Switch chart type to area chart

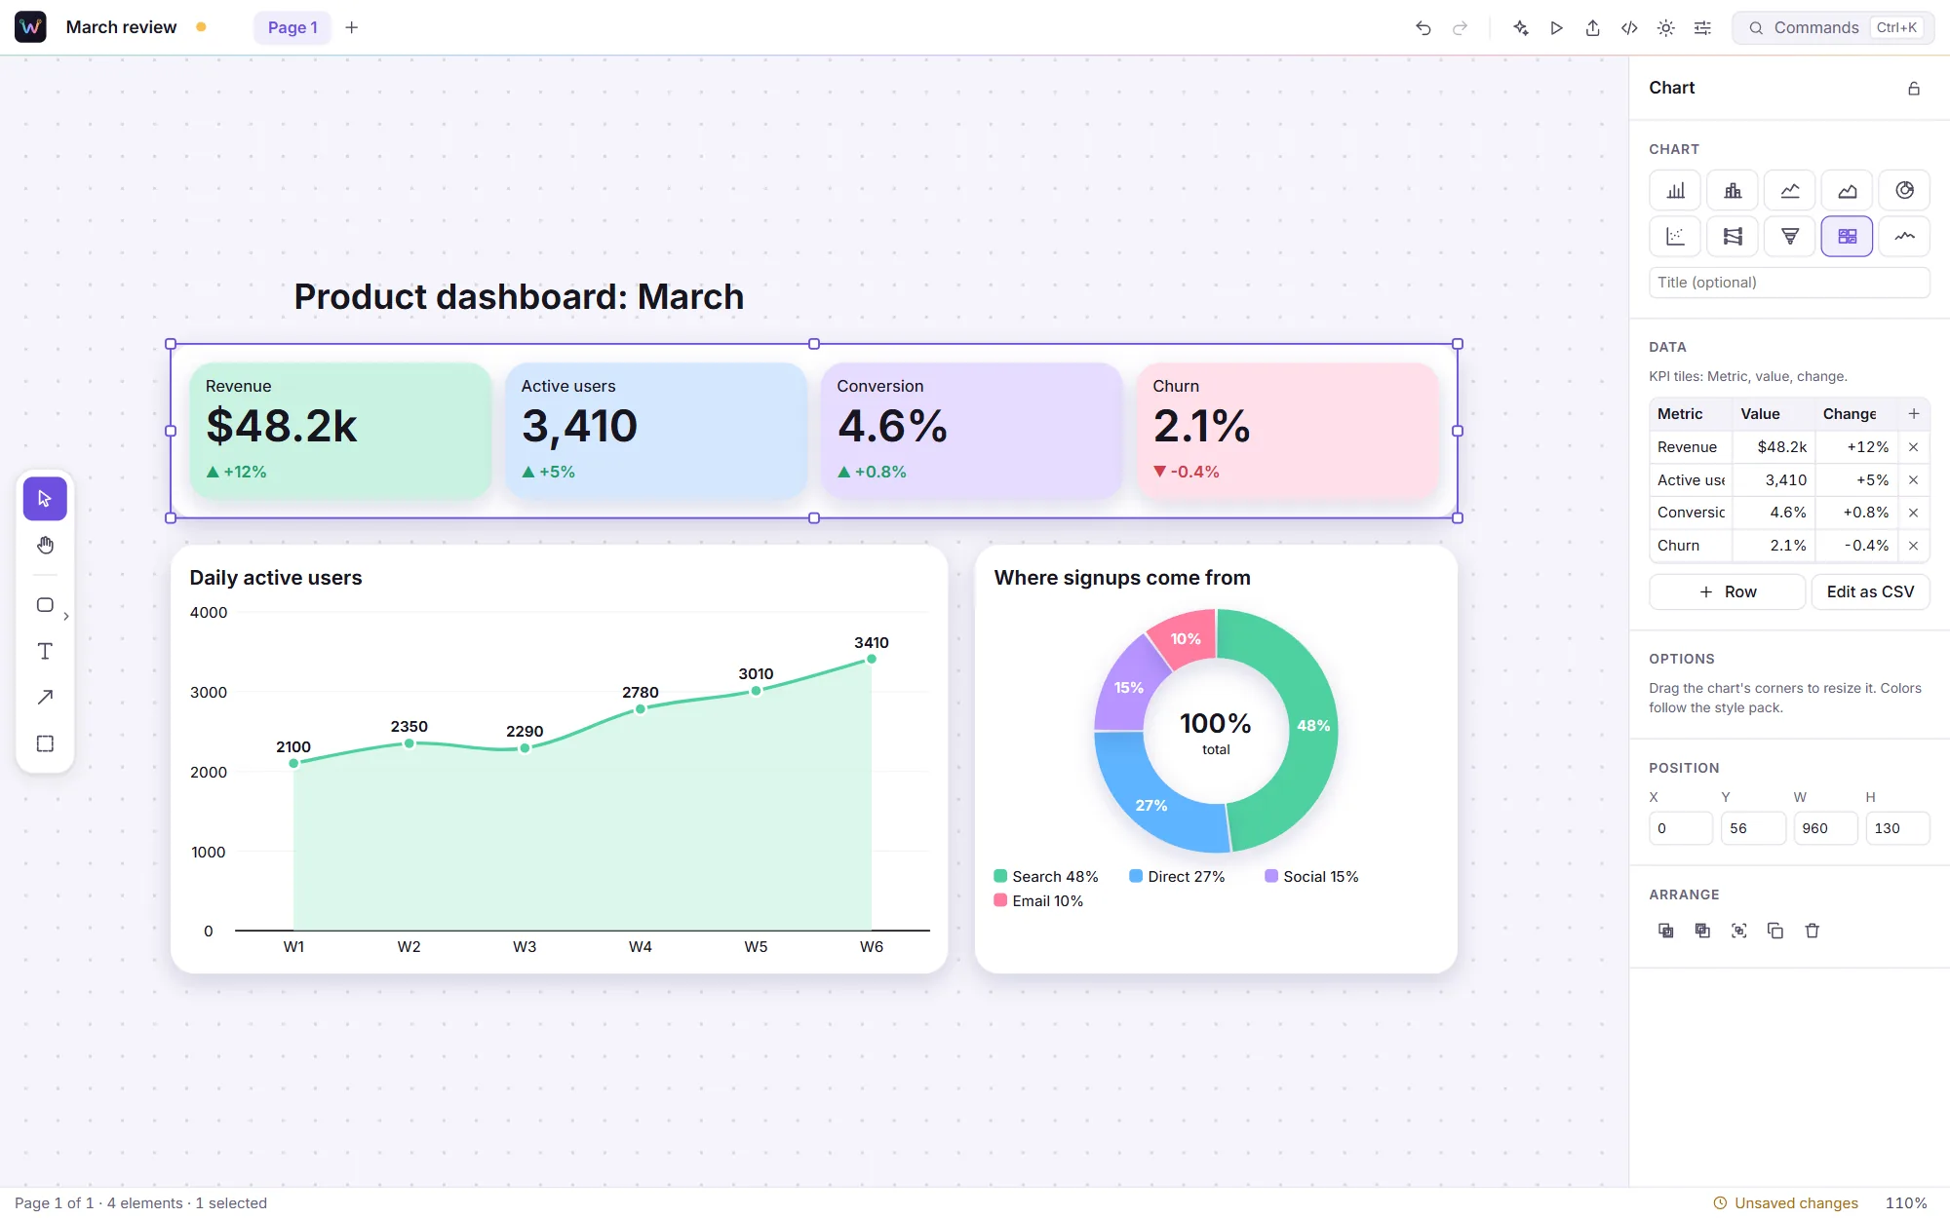1847,190
